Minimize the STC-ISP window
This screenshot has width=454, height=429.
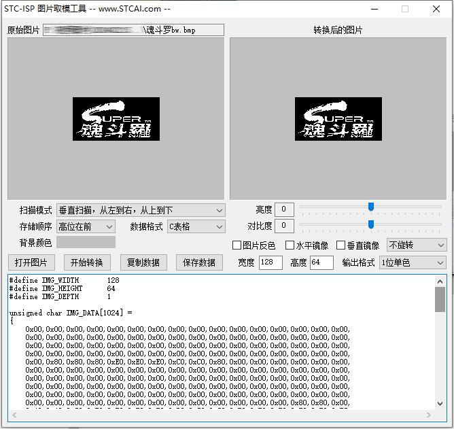click(x=374, y=9)
